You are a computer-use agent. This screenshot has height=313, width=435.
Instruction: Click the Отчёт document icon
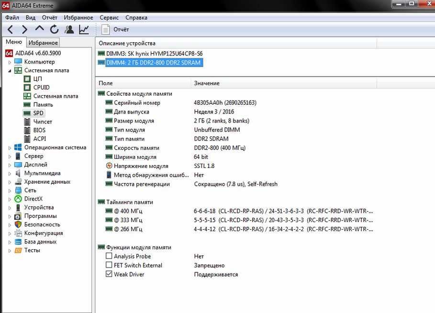pyautogui.click(x=105, y=29)
